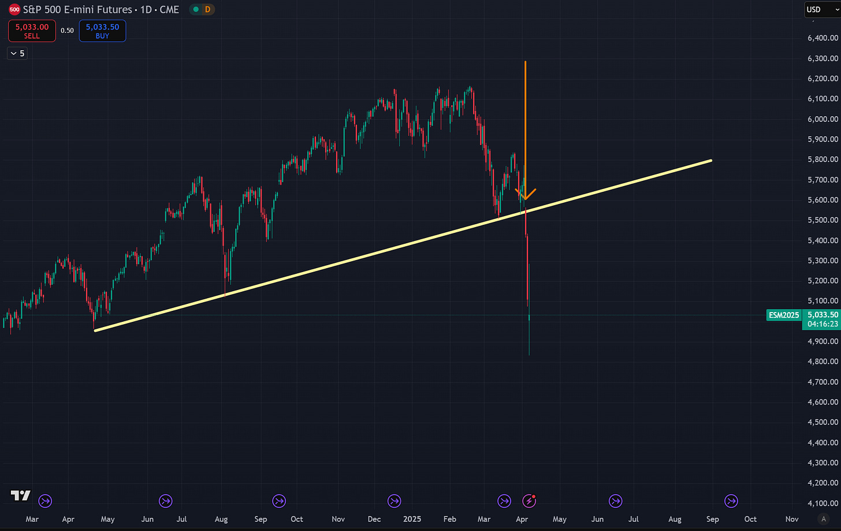Viewport: 841px width, 531px height.
Task: Open the USD currency dropdown
Action: 823,9
